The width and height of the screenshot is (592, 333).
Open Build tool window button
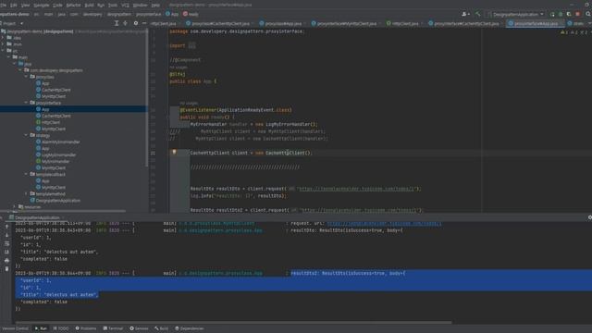pos(161,328)
